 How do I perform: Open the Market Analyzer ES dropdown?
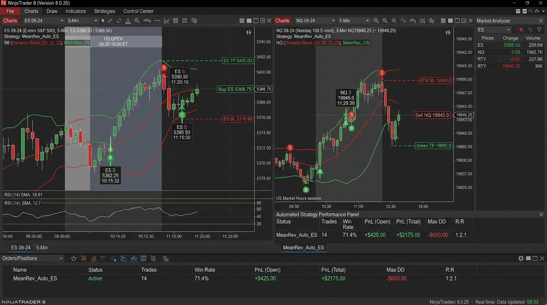pyautogui.click(x=494, y=30)
